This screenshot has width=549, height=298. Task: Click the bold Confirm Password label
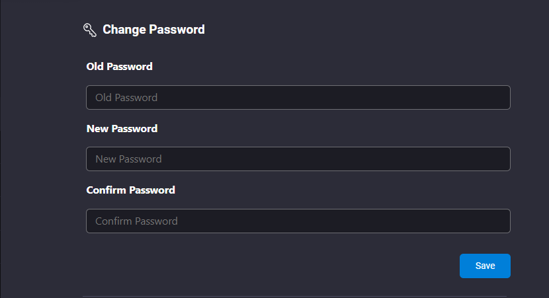click(x=130, y=190)
